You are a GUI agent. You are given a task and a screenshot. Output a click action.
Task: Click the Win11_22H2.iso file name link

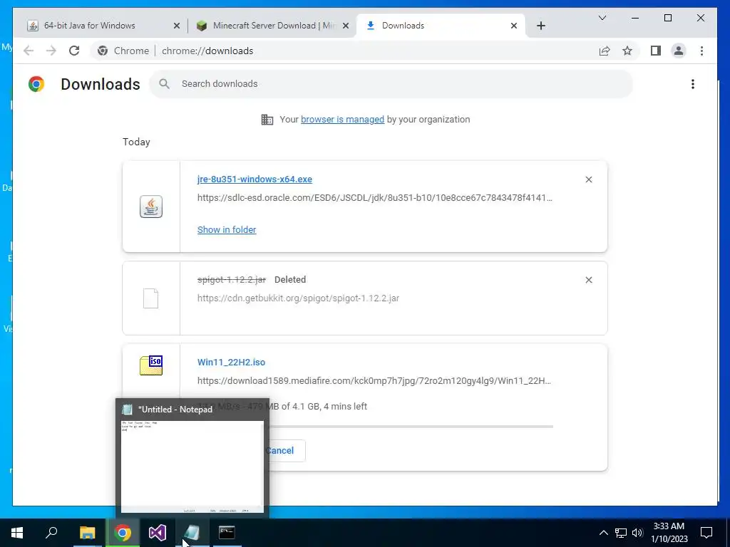[x=232, y=363]
